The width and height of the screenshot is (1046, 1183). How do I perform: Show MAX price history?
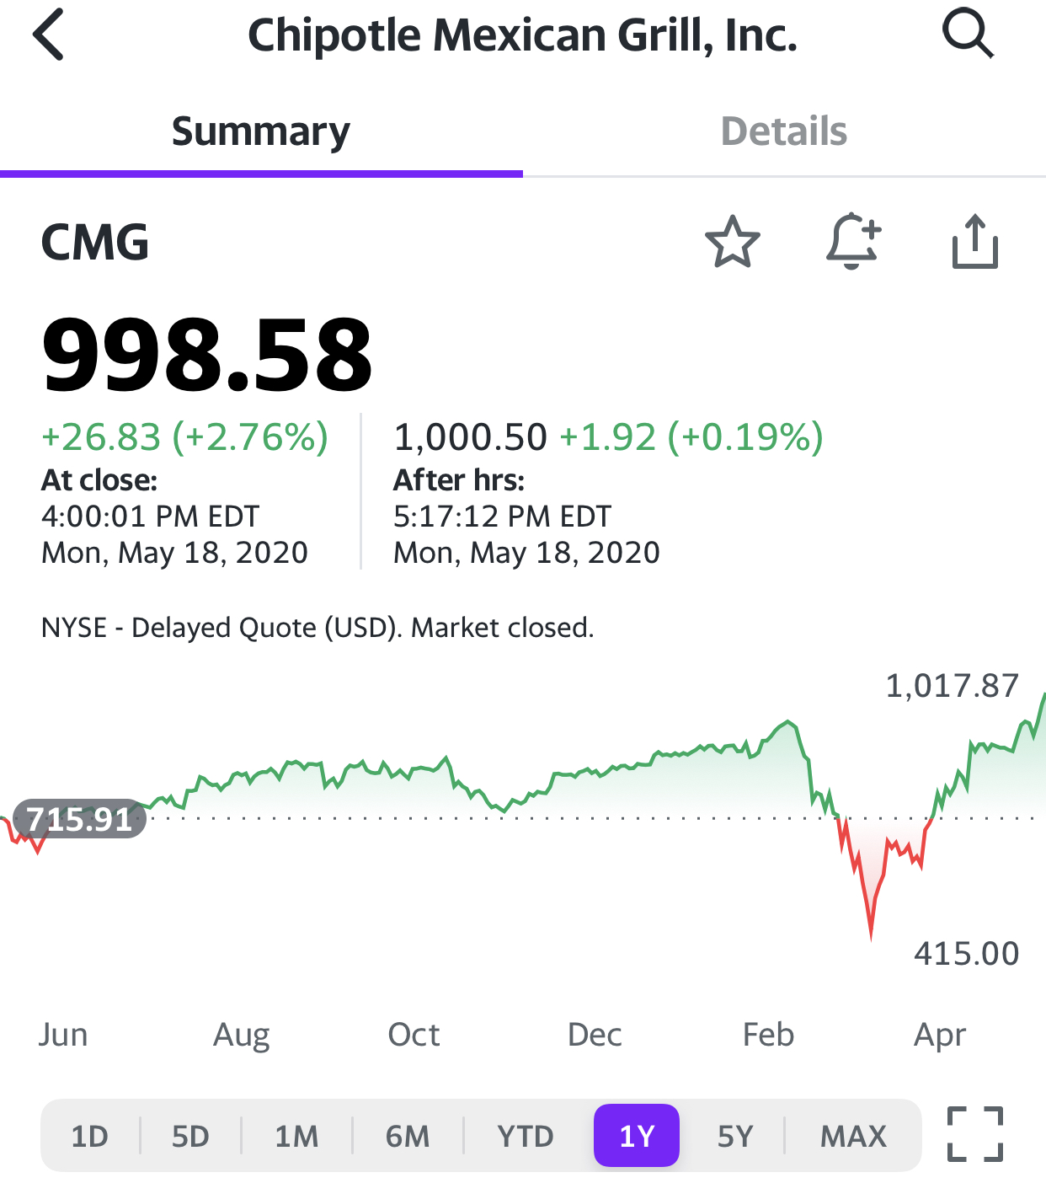pos(853,1136)
